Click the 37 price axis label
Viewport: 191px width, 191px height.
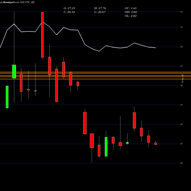(x=181, y=105)
